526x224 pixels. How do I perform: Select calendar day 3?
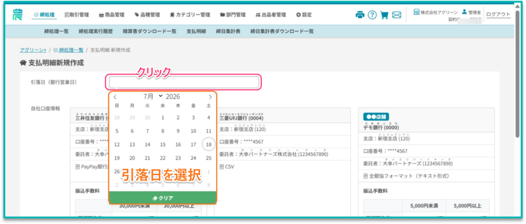193,117
